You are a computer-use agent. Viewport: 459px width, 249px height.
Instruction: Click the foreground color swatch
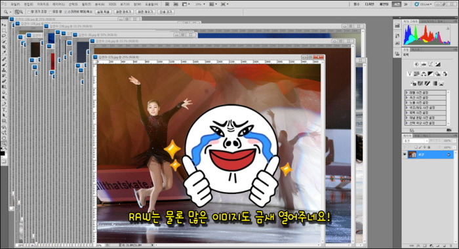coord(3,153)
